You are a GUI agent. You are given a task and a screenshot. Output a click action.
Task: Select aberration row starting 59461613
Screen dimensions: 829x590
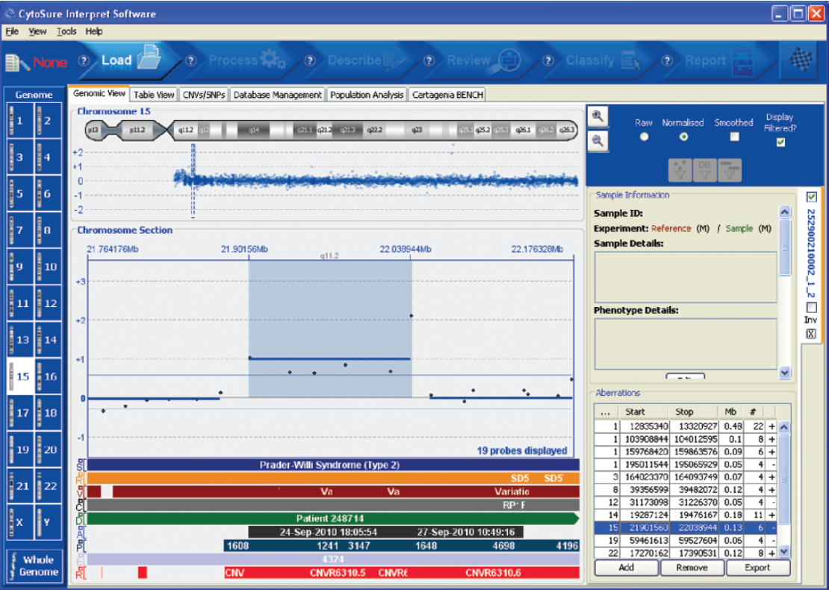686,540
